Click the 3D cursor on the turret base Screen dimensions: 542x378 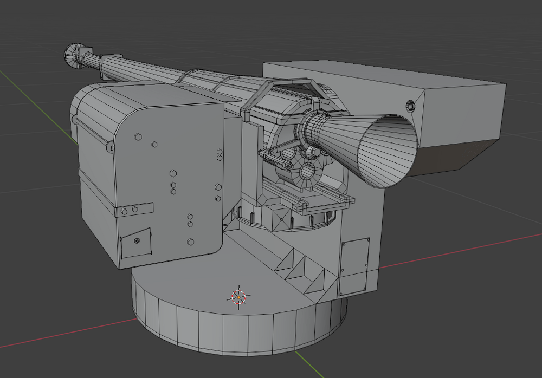click(x=238, y=297)
